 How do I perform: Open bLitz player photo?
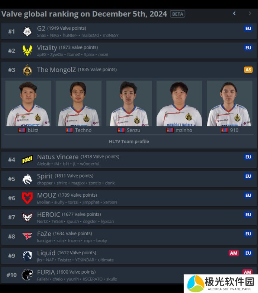(x=28, y=103)
